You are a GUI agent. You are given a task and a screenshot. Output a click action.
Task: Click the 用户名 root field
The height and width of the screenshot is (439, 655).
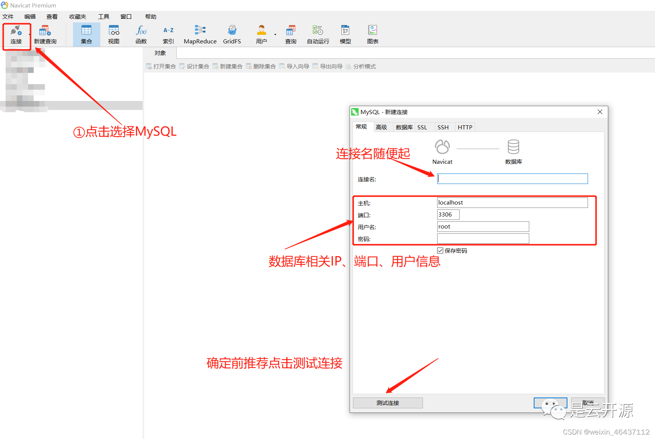click(x=483, y=227)
